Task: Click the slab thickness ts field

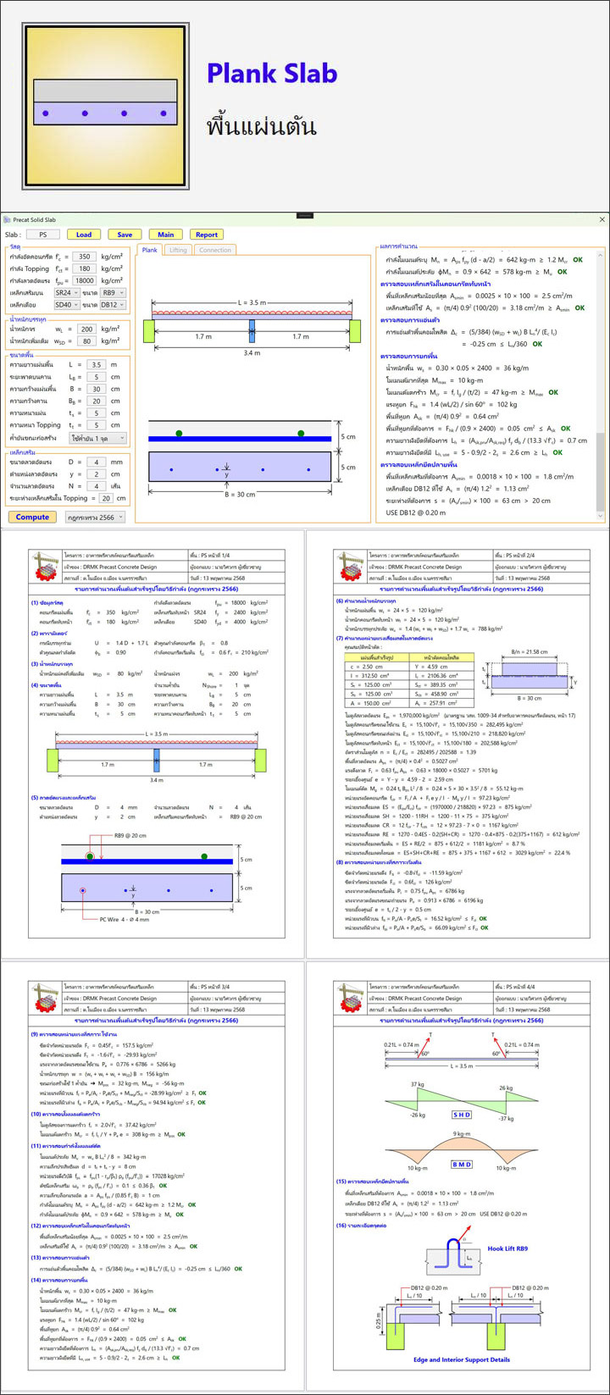Action: [x=98, y=413]
